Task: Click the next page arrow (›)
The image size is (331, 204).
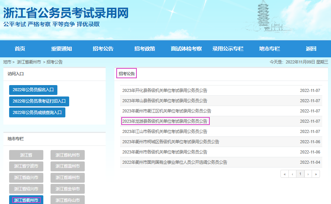Action: click(x=308, y=174)
